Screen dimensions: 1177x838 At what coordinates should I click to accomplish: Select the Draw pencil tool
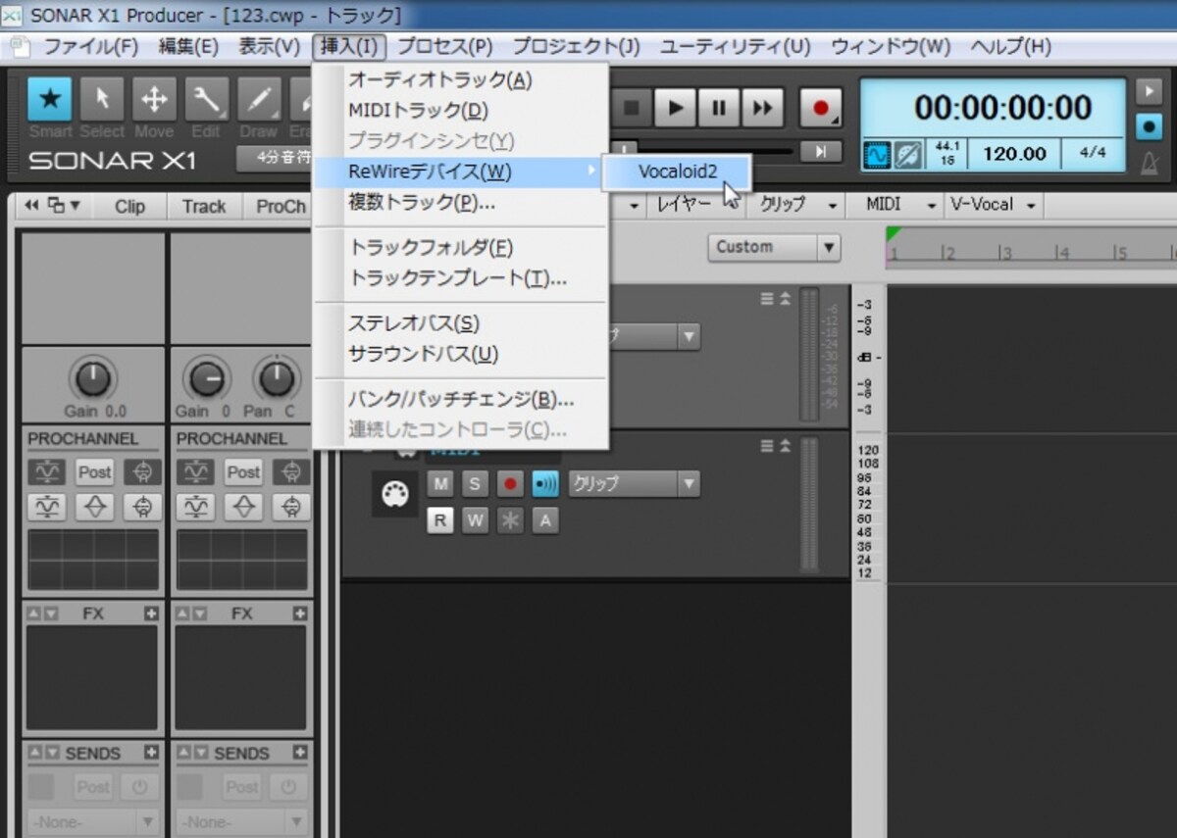[259, 100]
